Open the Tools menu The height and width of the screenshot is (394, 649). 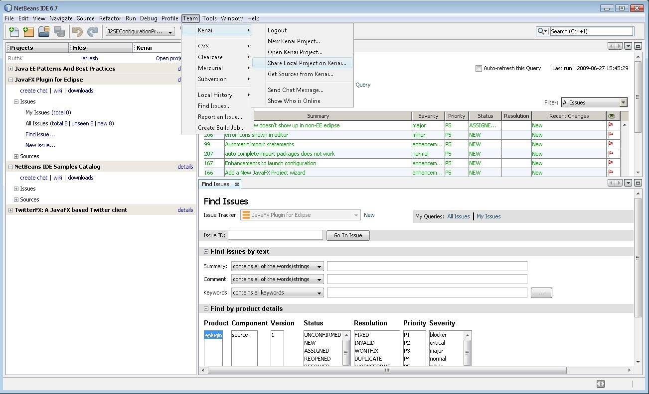point(209,18)
